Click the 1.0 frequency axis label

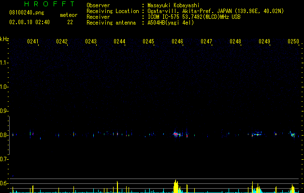(4, 87)
